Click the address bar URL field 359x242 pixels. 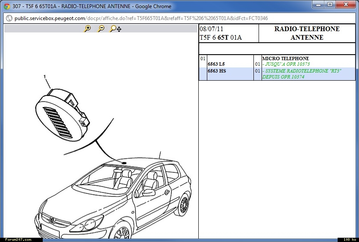[x=179, y=18]
